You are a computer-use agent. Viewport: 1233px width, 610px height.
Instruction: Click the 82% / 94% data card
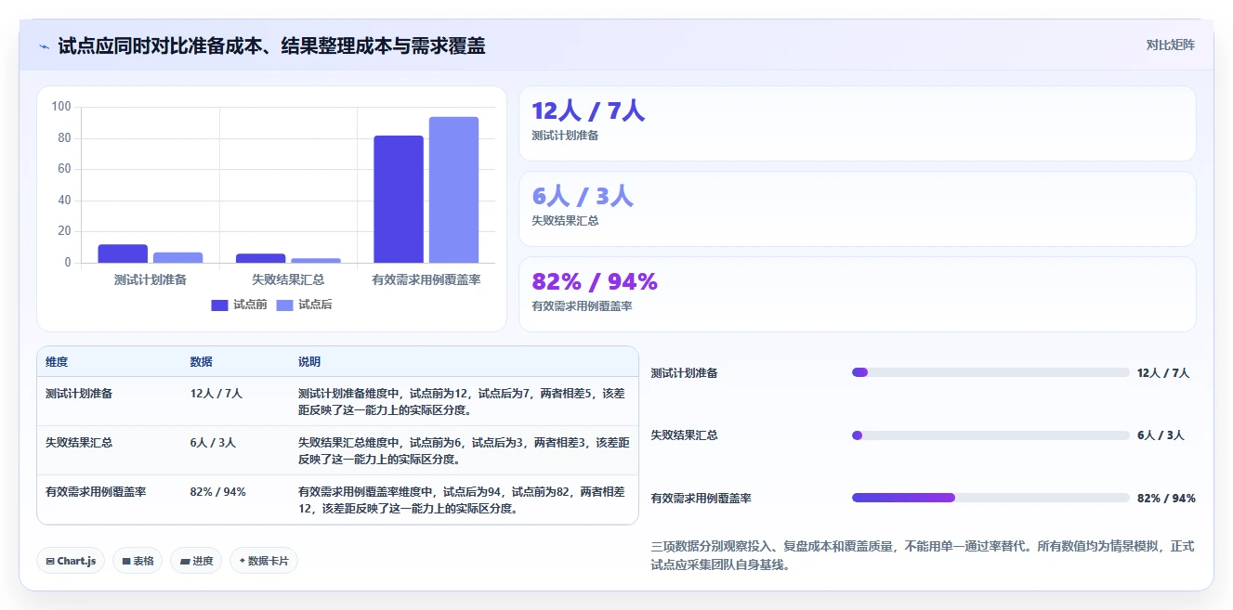coord(857,294)
